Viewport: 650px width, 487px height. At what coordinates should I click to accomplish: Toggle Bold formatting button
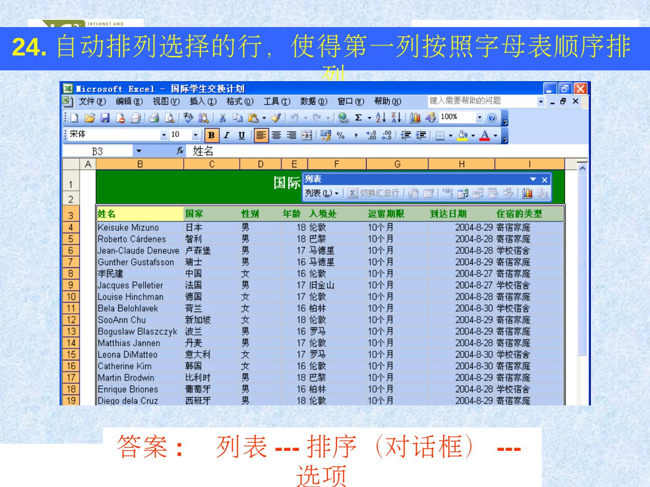pos(211,135)
